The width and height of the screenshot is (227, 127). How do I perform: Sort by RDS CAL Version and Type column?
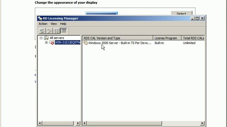118,38
